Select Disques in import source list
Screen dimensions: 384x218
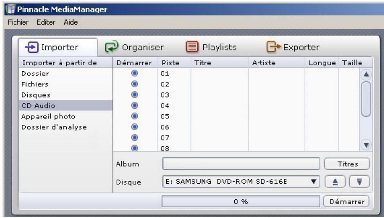point(66,95)
